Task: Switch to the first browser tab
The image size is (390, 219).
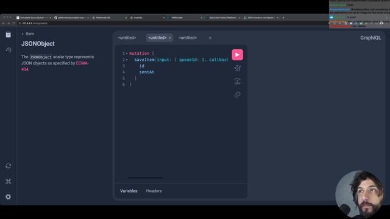Action: point(34,18)
